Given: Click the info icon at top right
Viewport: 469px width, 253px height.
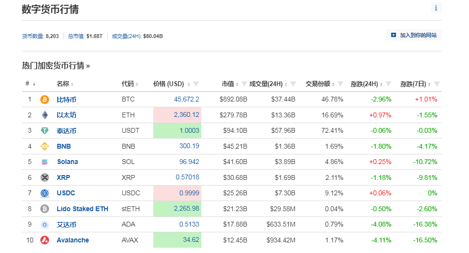Looking at the screenshot, I should tap(436, 8).
